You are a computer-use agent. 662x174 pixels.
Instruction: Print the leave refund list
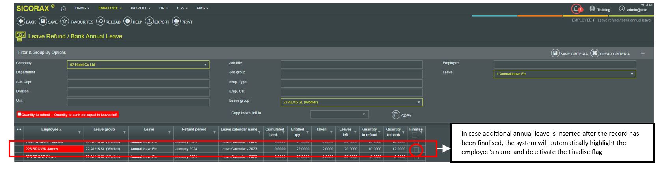coord(177,22)
